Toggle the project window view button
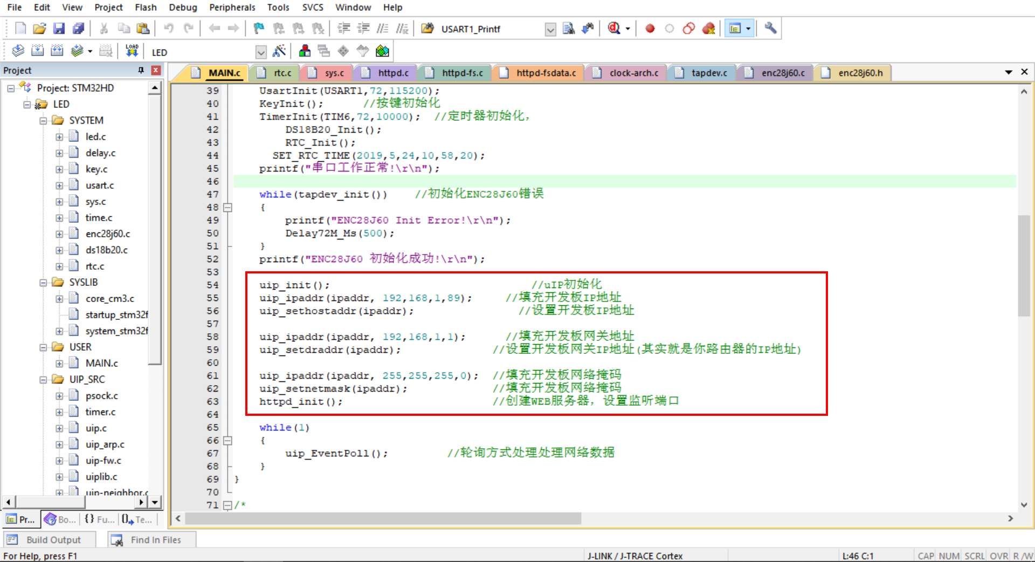This screenshot has height=562, width=1035. tap(735, 29)
